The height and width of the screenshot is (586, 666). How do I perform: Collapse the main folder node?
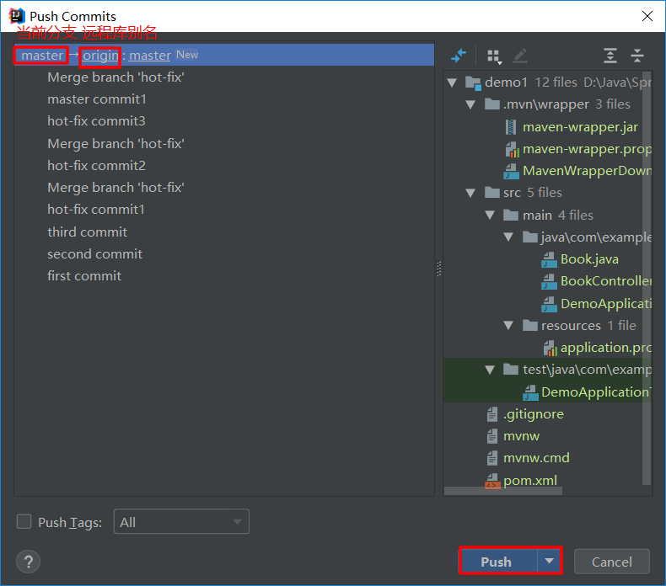(490, 216)
